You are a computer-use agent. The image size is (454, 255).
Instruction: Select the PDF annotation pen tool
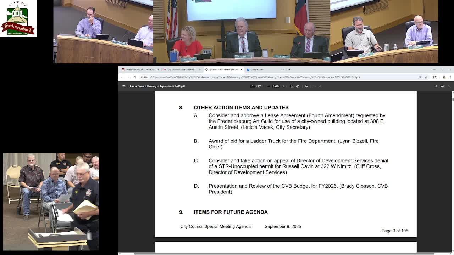point(306,86)
